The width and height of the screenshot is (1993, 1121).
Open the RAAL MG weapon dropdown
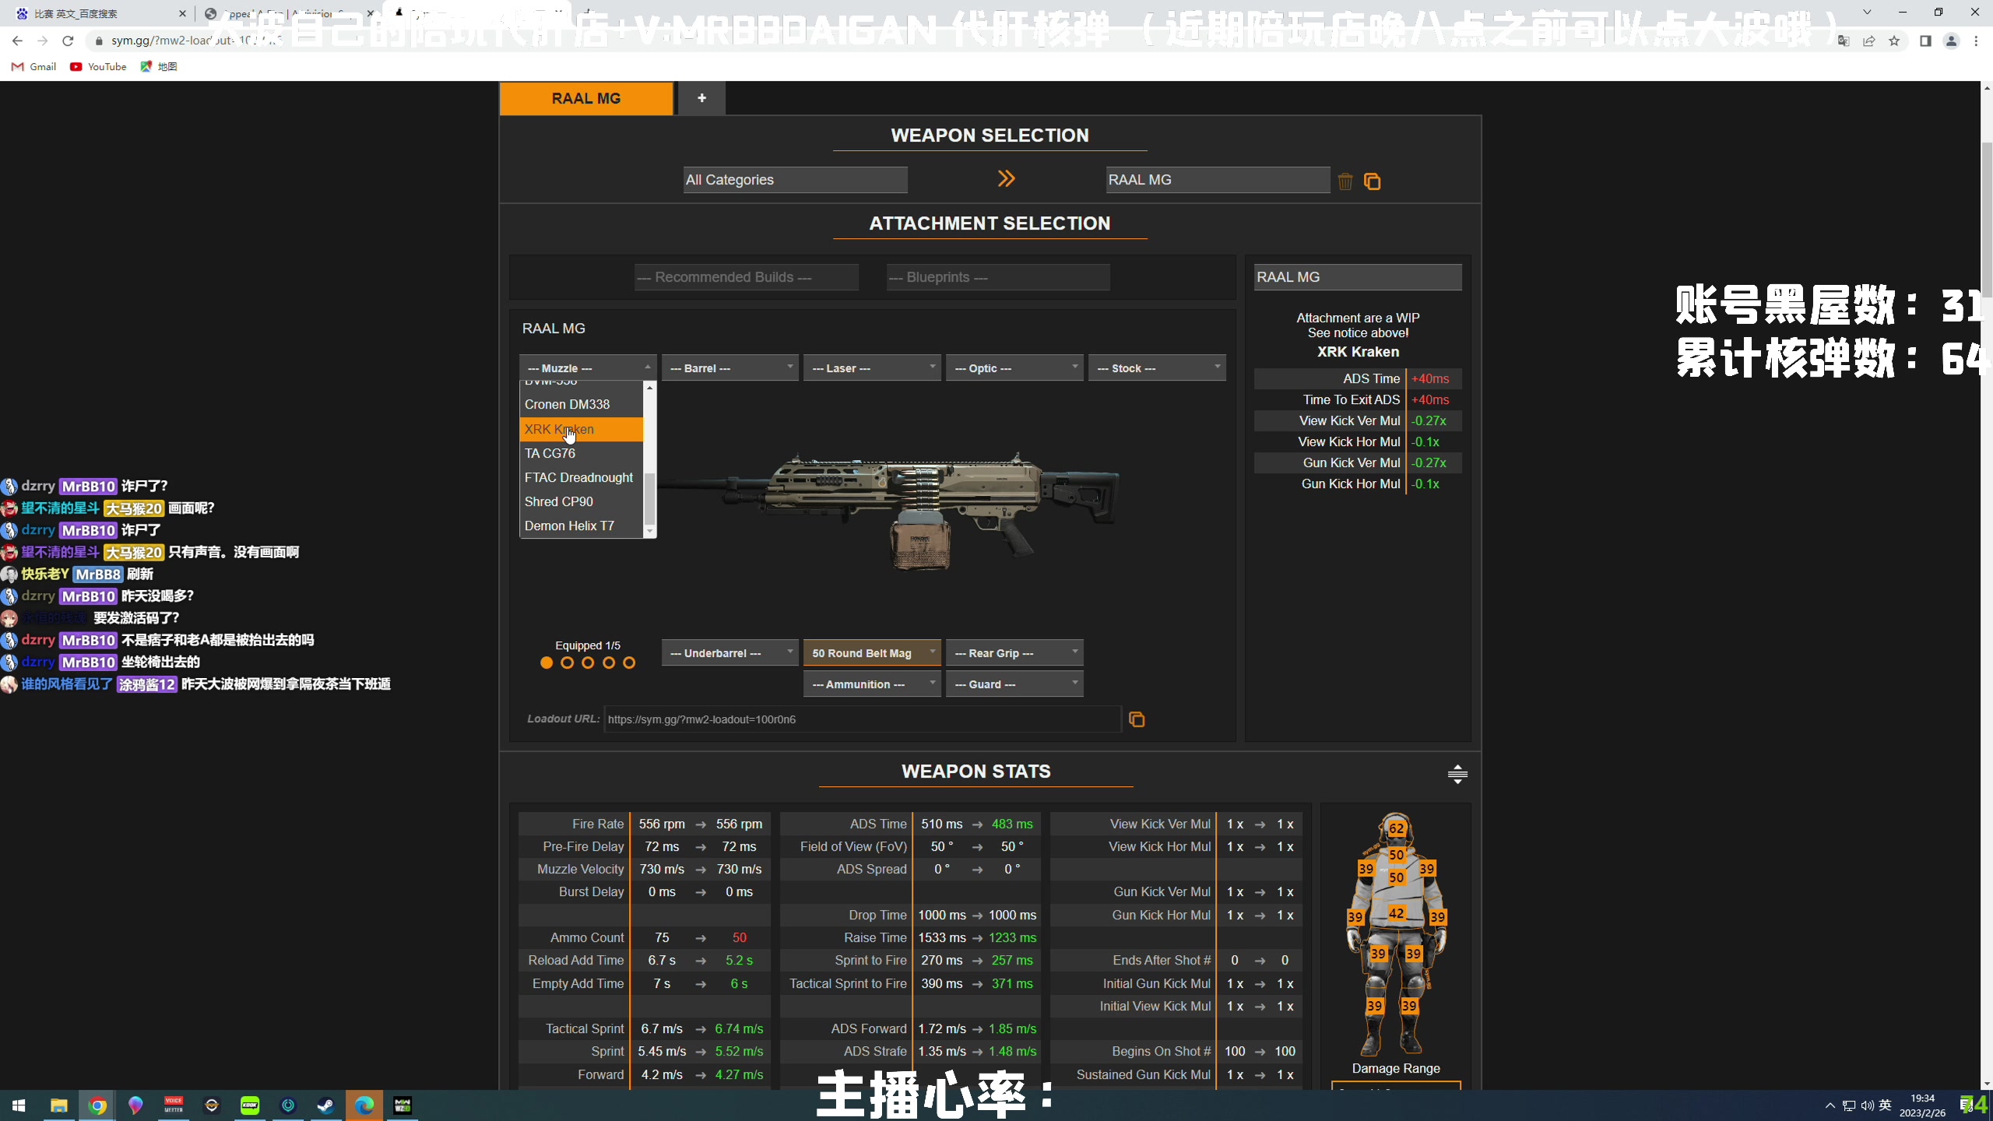coord(1218,180)
